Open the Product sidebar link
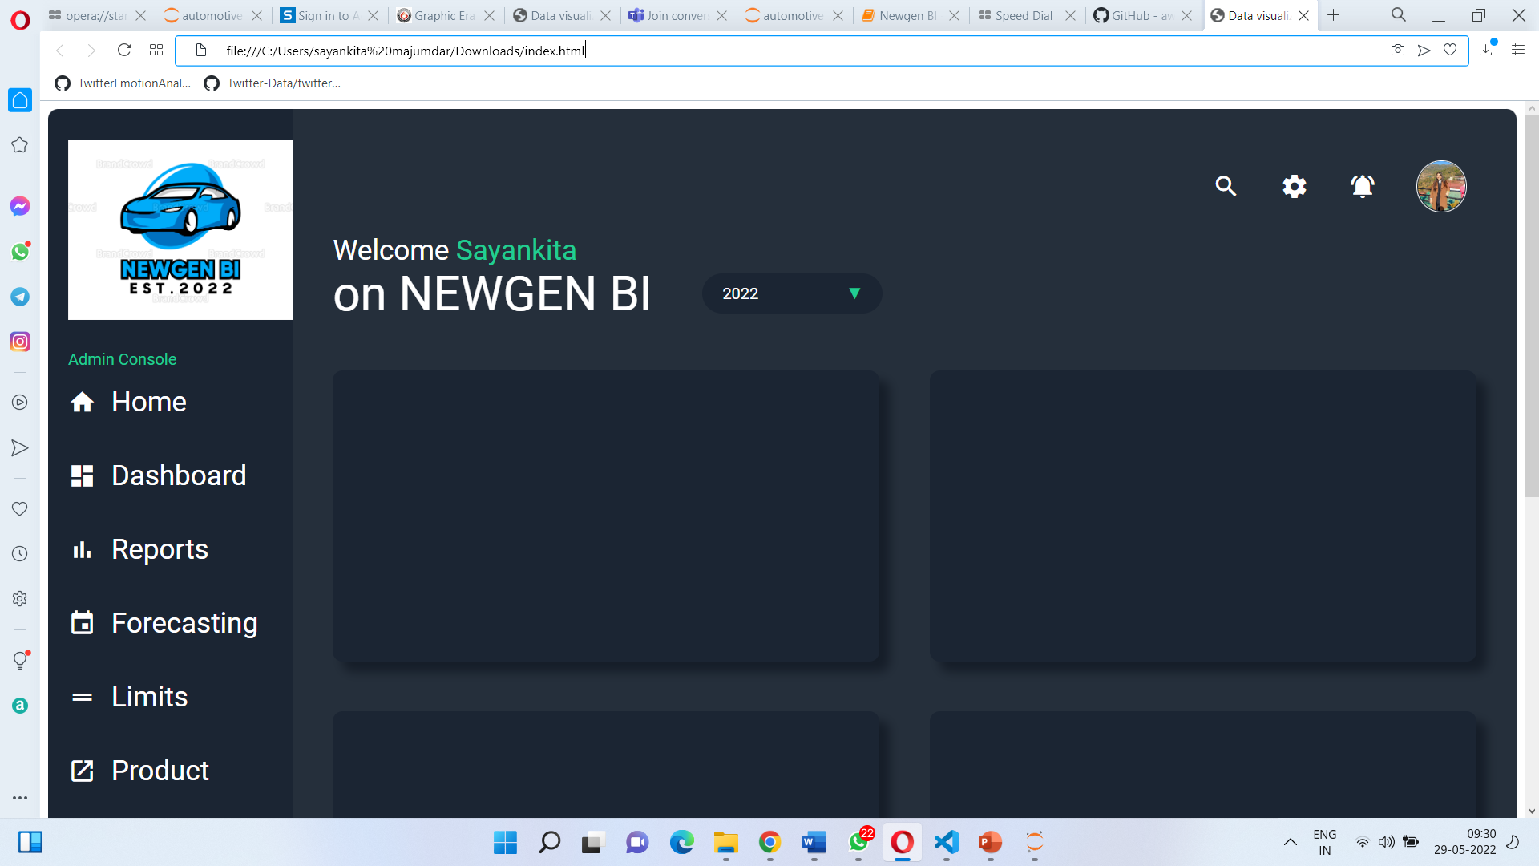Screen dimensions: 1539x866 (160, 771)
